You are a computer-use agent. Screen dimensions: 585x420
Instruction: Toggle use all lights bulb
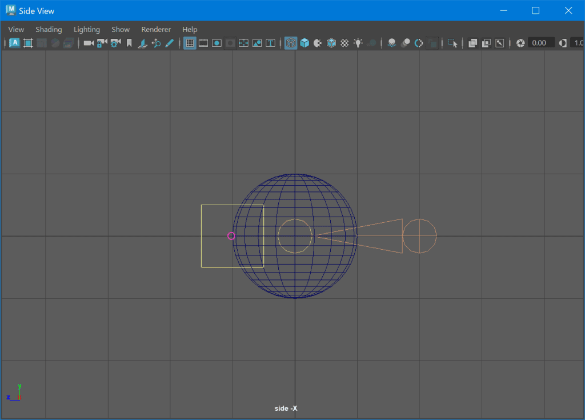click(x=358, y=43)
